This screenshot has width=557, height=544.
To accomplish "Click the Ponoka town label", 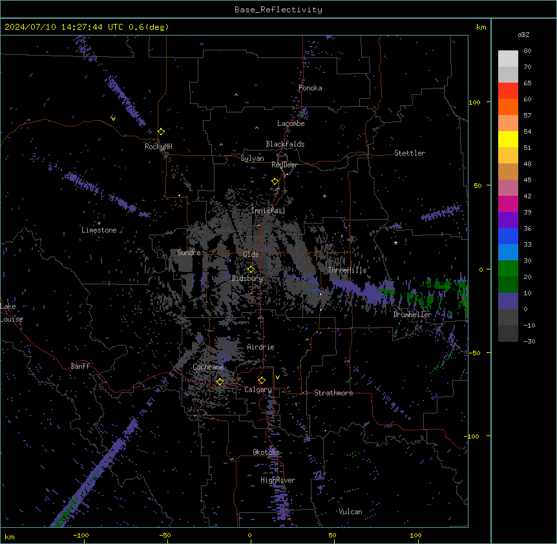I will coord(310,88).
